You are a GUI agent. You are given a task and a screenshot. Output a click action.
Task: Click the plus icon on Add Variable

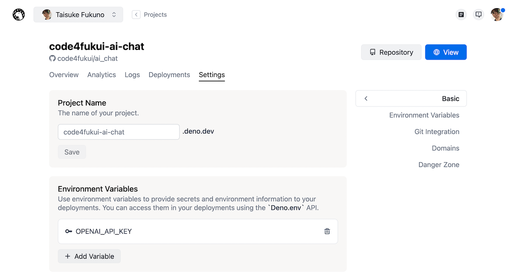67,256
